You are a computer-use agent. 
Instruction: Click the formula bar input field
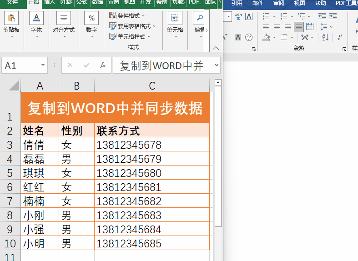pos(164,65)
